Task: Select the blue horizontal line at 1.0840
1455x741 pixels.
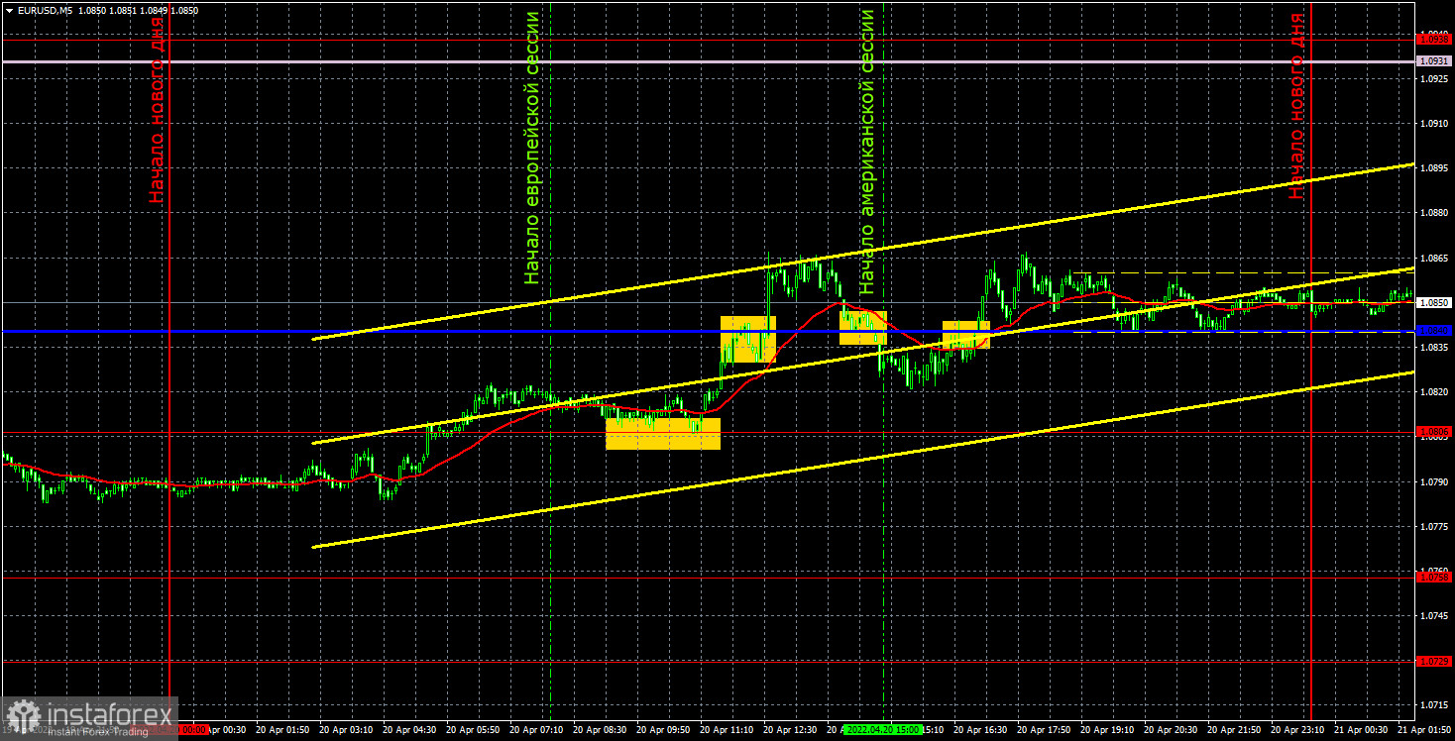Action: [708, 331]
